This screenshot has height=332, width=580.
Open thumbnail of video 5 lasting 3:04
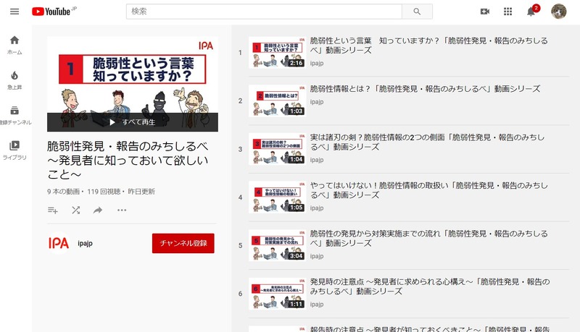(277, 245)
